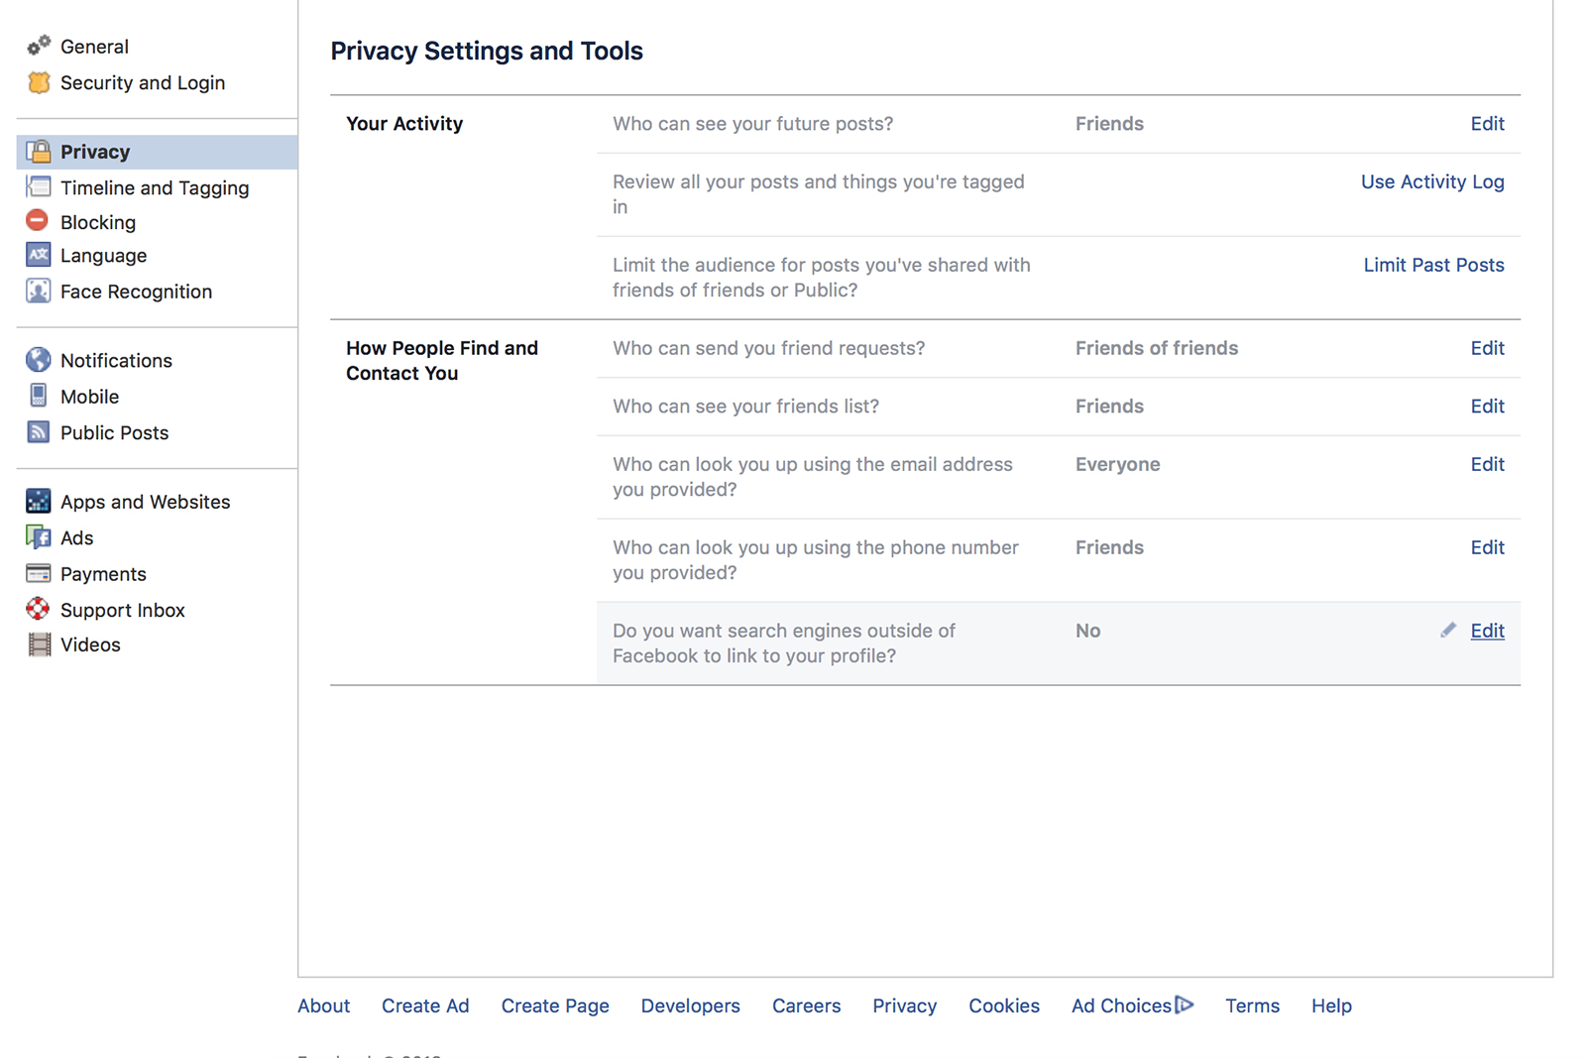Open General settings
This screenshot has width=1586, height=1058.
(x=94, y=47)
